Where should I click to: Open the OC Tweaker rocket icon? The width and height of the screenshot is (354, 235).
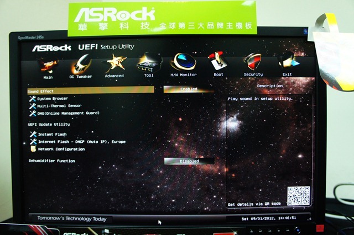click(82, 64)
